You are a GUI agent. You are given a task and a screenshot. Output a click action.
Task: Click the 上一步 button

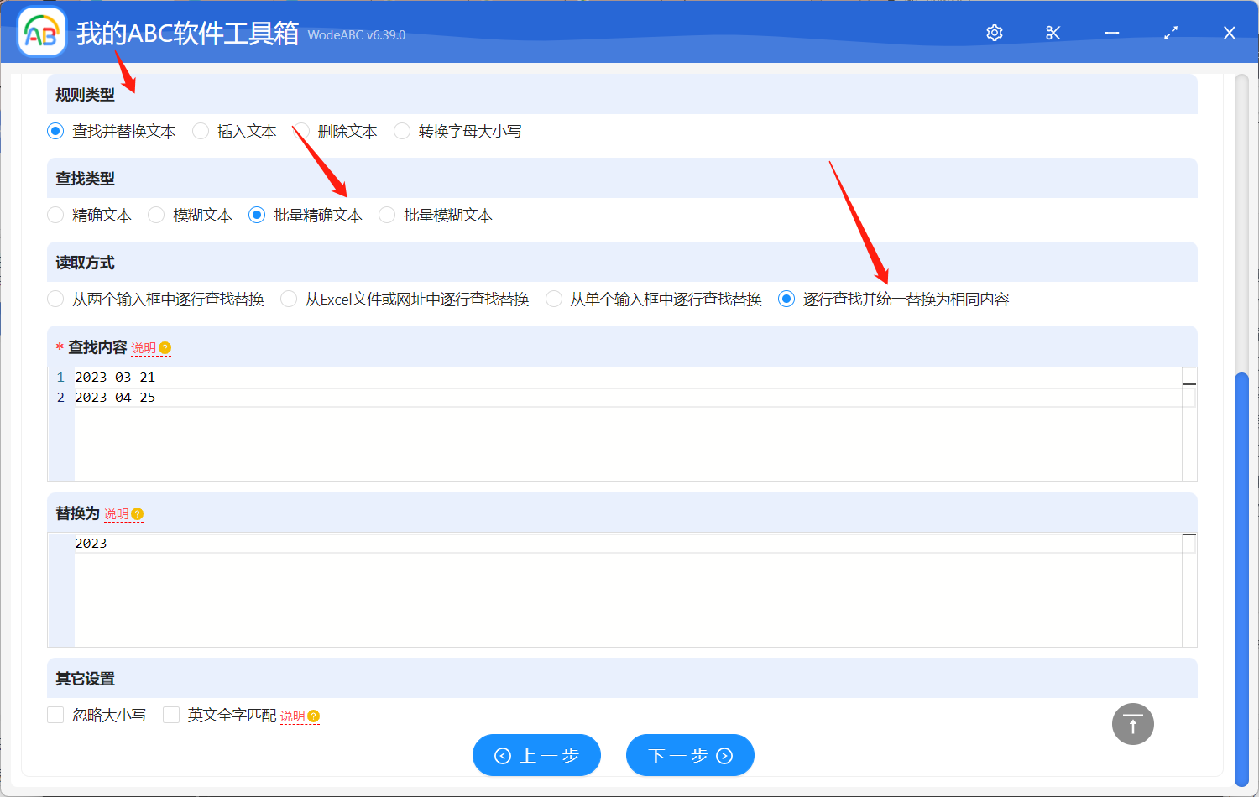pyautogui.click(x=536, y=755)
